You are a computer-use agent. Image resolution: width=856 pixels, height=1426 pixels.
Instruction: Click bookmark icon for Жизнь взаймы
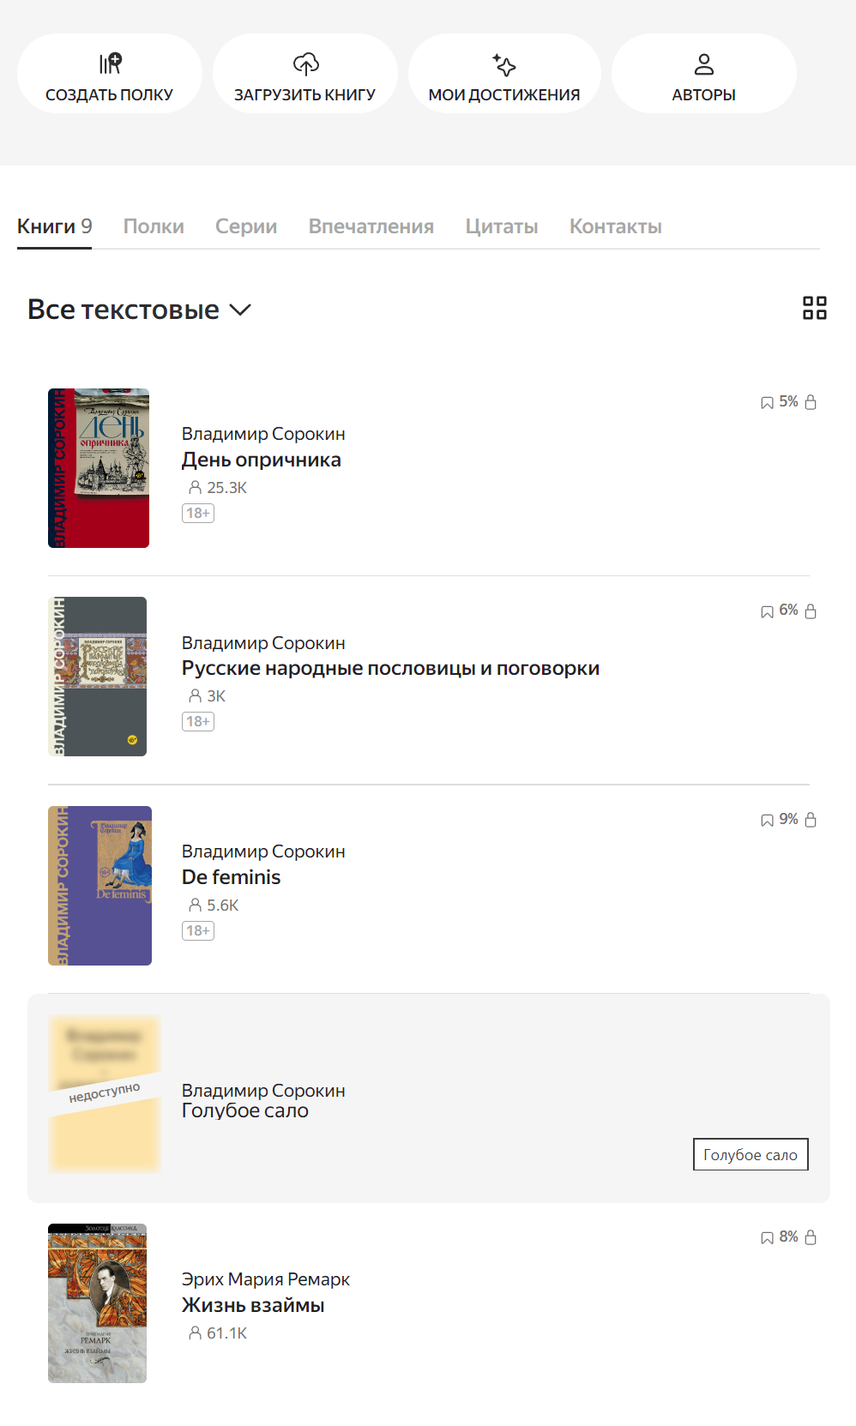click(767, 1237)
